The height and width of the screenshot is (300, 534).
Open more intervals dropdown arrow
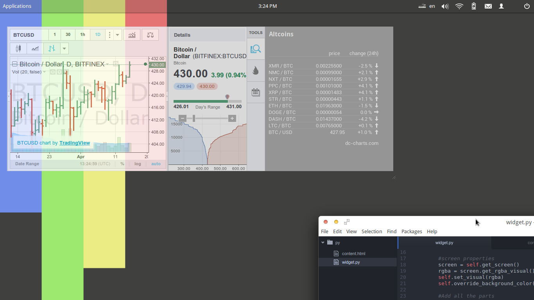[118, 35]
